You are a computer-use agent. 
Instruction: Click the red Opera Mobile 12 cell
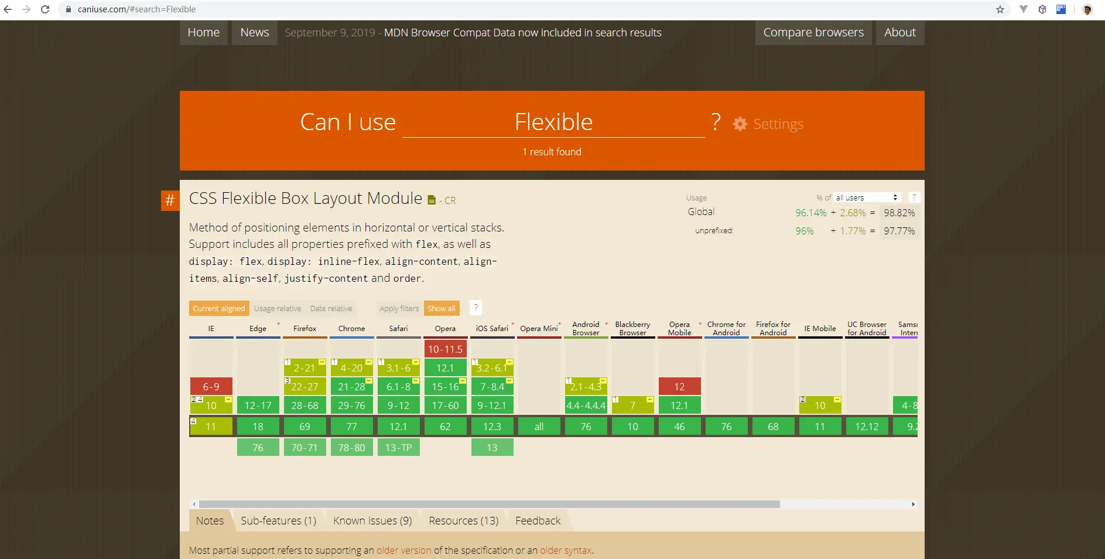coord(680,387)
